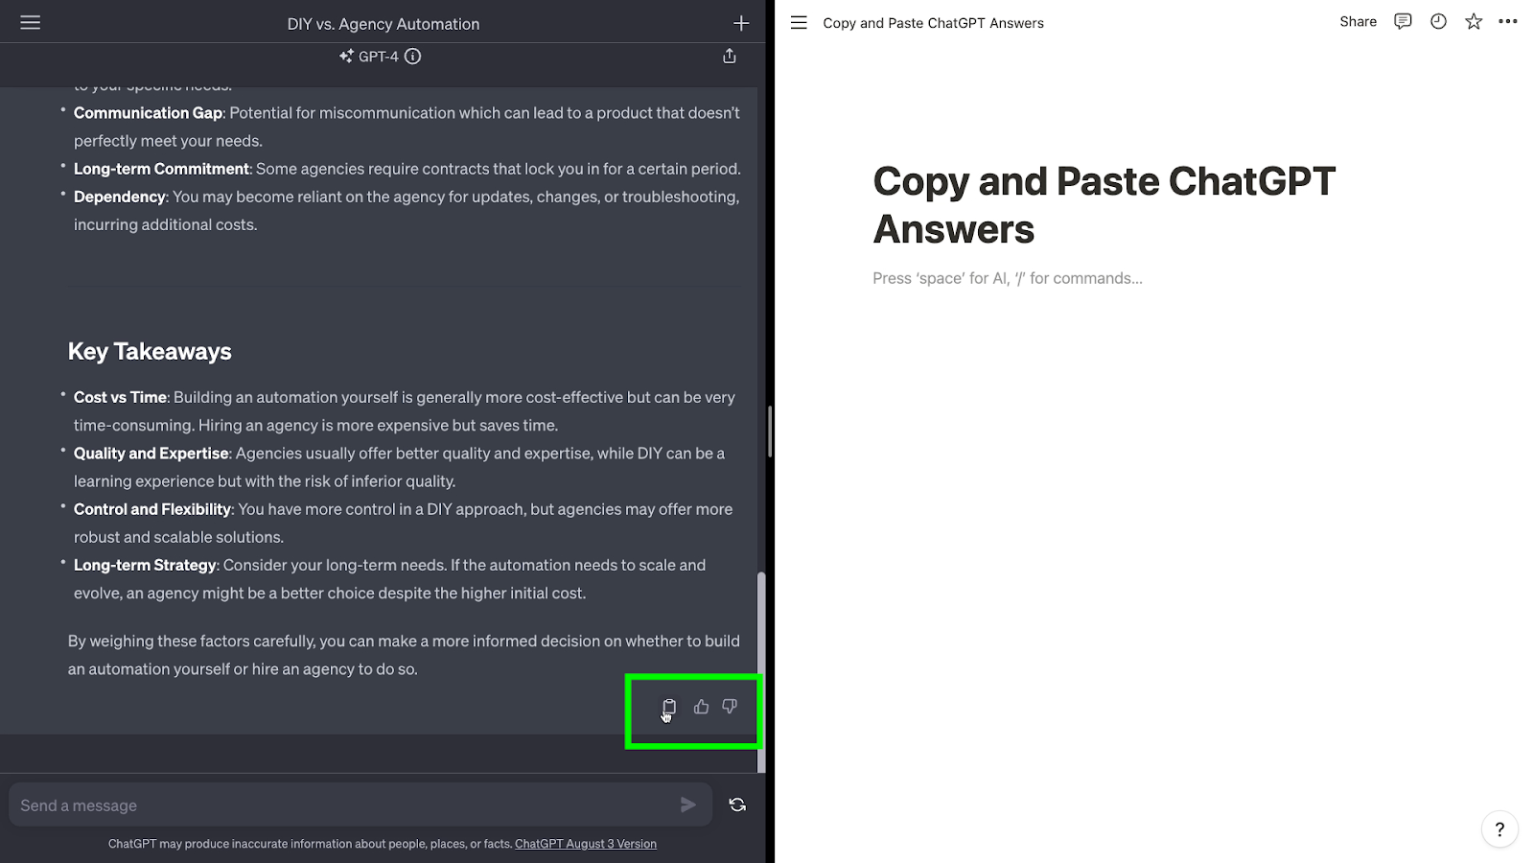
Task: Click the Long-term Commitment bullet text
Action: (x=407, y=169)
